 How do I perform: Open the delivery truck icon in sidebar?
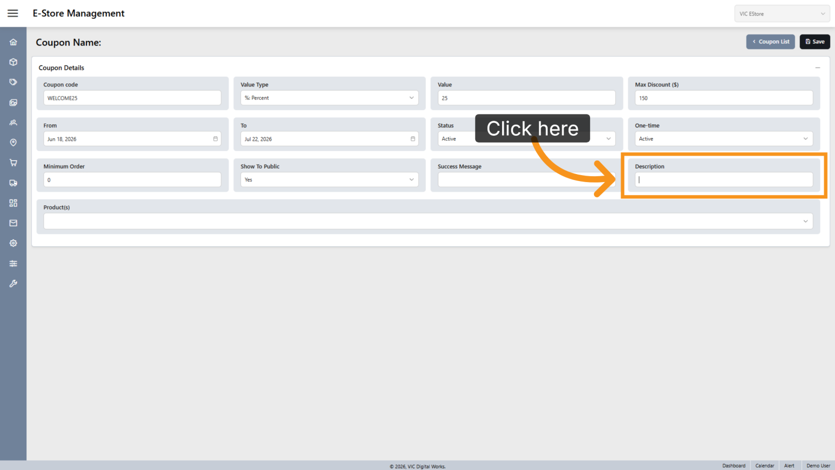point(13,183)
